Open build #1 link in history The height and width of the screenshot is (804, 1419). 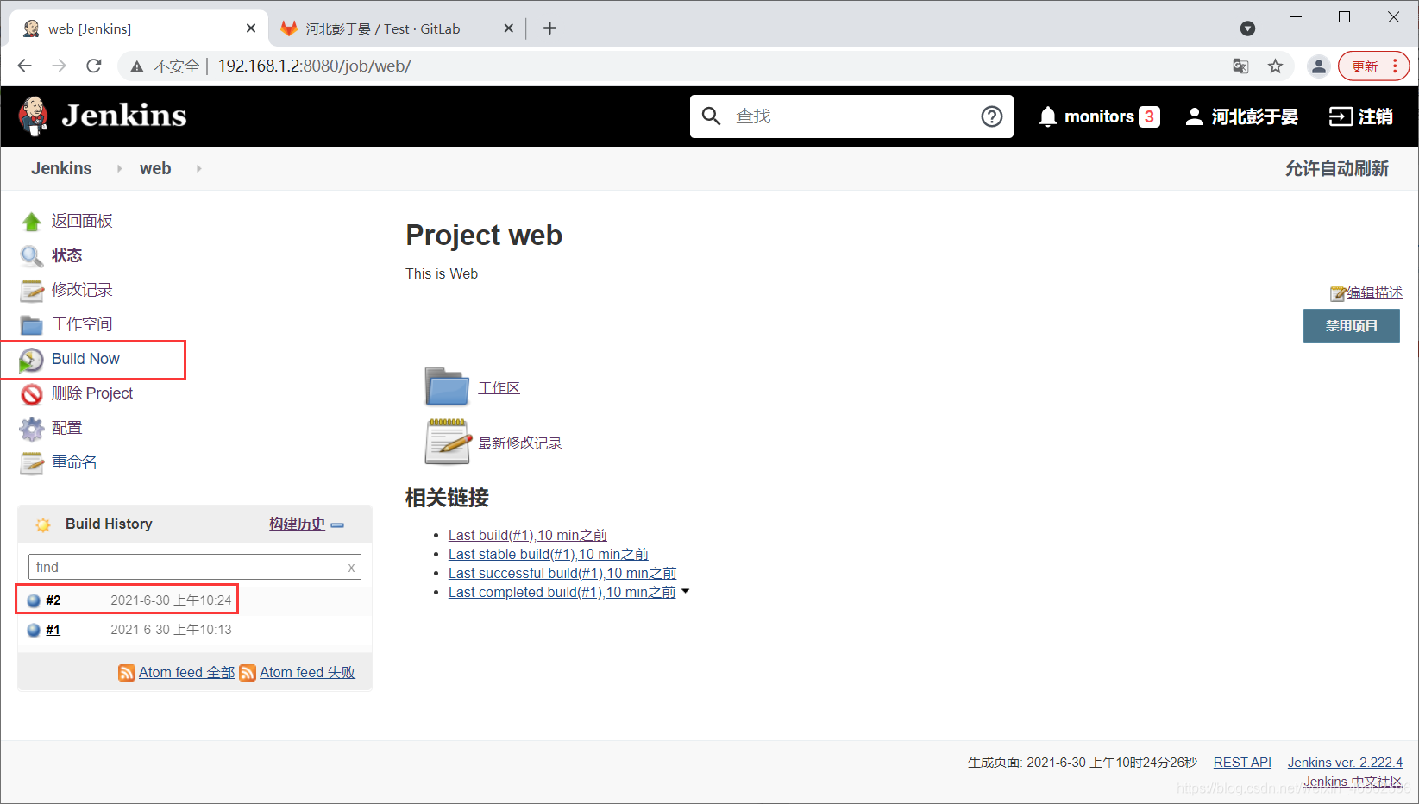pos(53,630)
